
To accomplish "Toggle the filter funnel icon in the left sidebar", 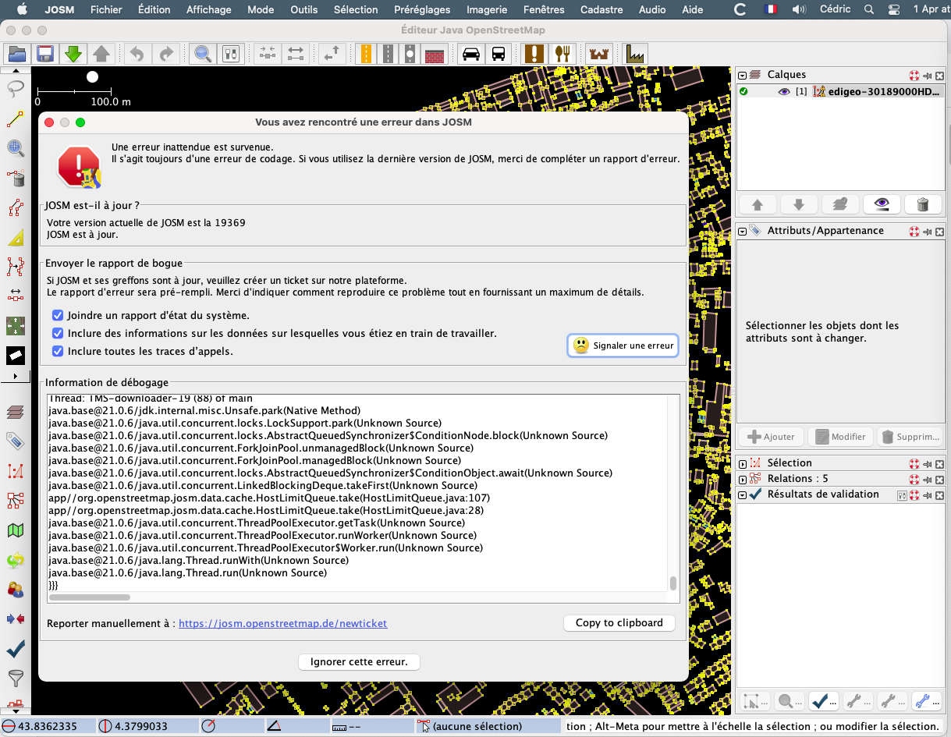I will click(16, 677).
